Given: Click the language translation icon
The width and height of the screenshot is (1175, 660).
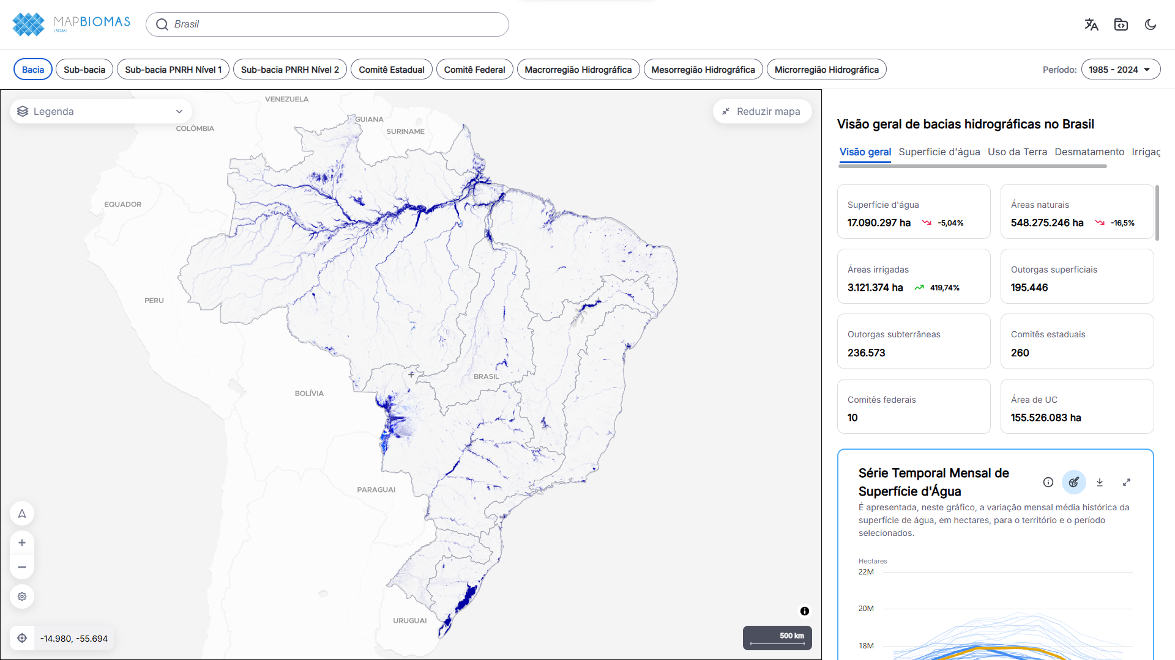Looking at the screenshot, I should pyautogui.click(x=1091, y=24).
